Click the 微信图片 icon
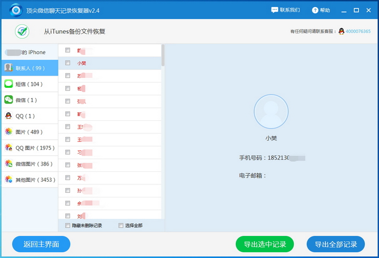The image size is (379, 258). (8, 163)
